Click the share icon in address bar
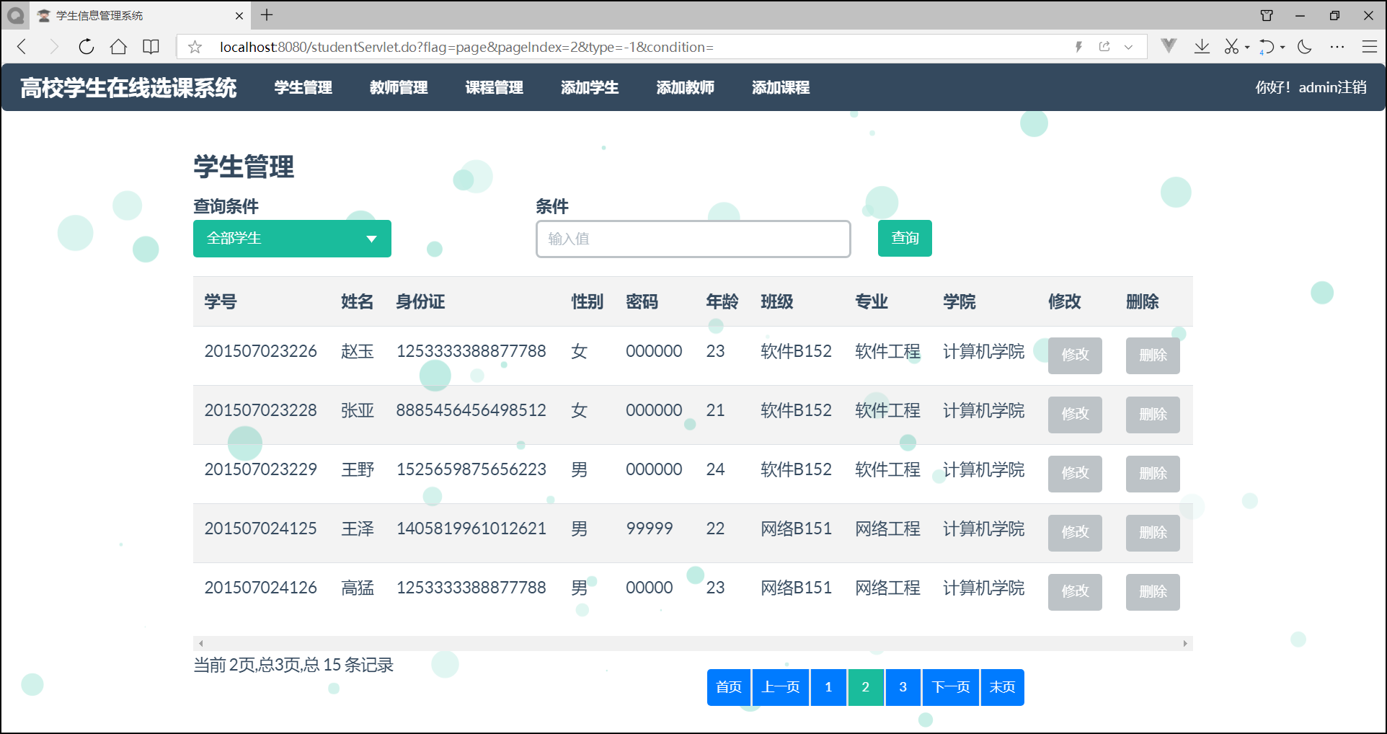Viewport: 1387px width, 734px height. [x=1104, y=47]
